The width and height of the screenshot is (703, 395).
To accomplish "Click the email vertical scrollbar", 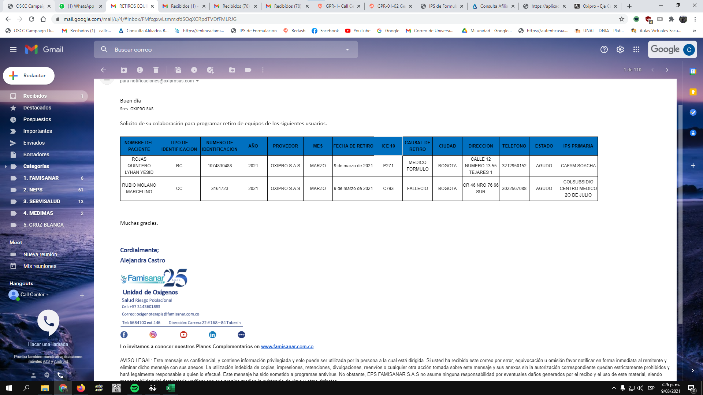I will click(x=680, y=214).
